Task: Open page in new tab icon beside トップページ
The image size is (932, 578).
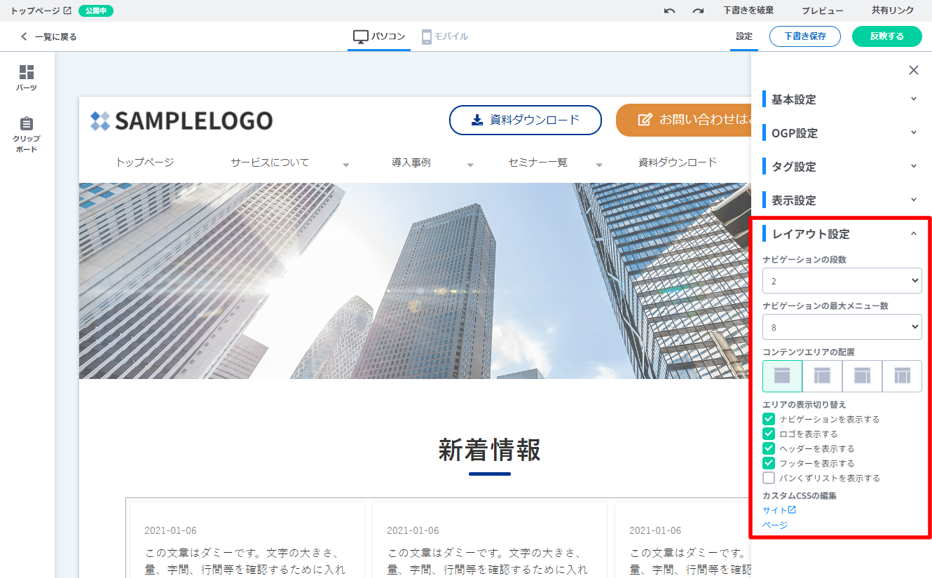Action: coord(67,11)
